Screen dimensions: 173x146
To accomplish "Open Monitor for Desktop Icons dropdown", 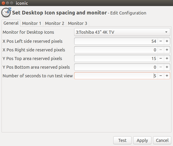I will coord(122,32).
